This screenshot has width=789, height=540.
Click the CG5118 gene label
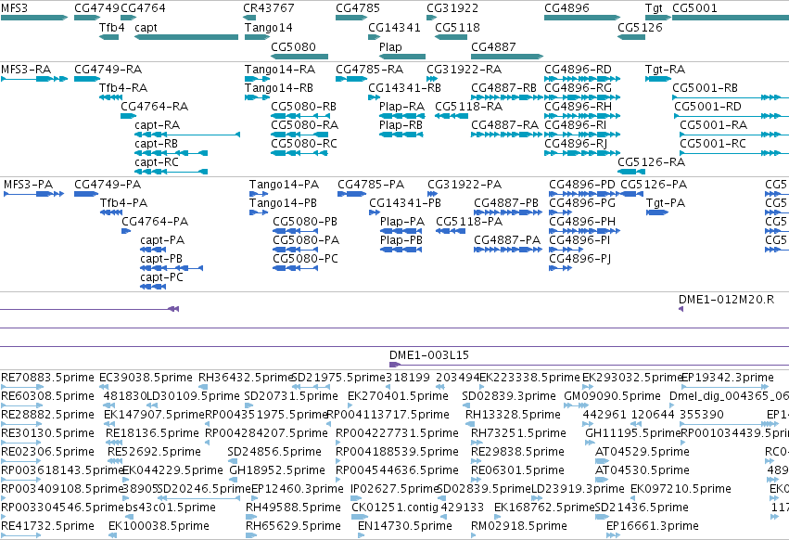click(457, 28)
